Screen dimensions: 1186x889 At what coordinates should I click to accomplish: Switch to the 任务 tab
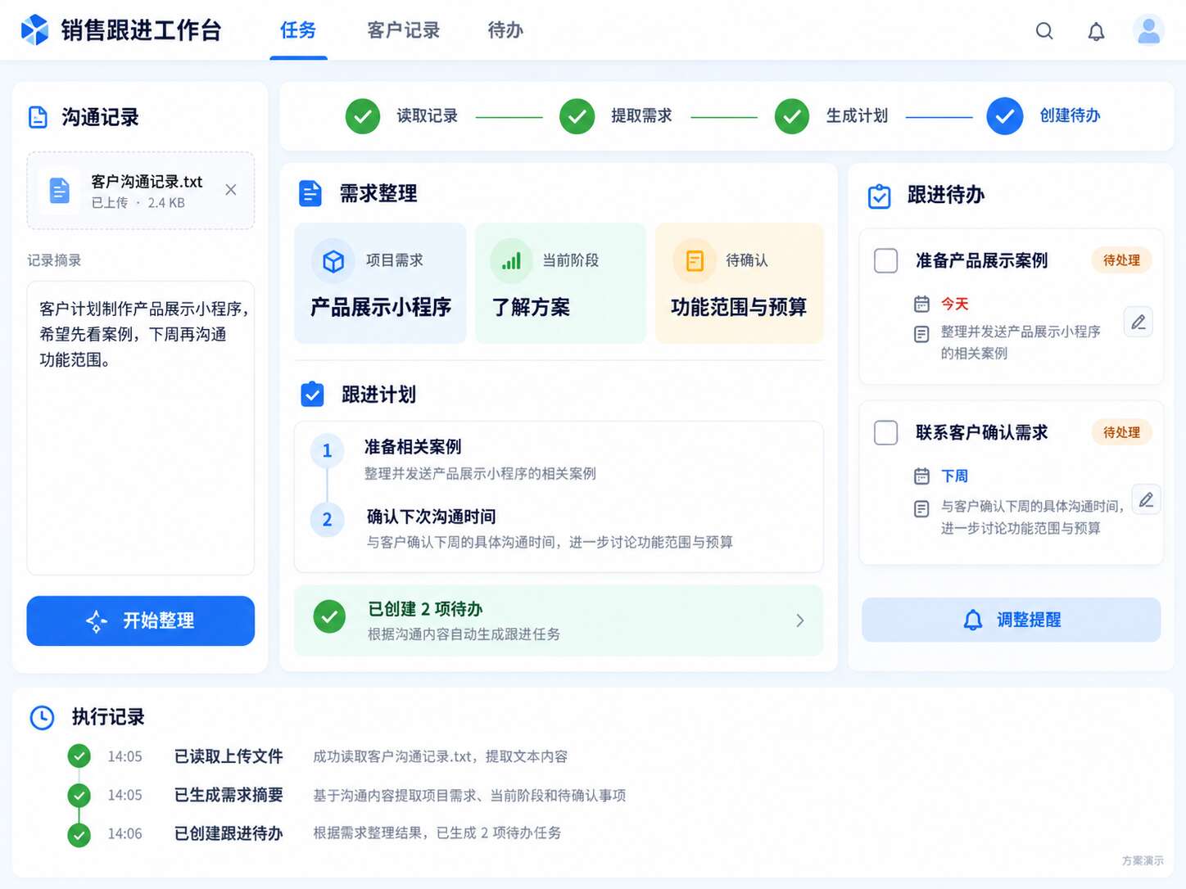pos(298,30)
